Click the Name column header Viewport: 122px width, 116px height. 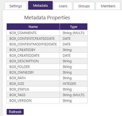pyautogui.click(x=33, y=27)
